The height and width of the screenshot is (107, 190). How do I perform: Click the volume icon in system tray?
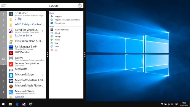pos(172,104)
